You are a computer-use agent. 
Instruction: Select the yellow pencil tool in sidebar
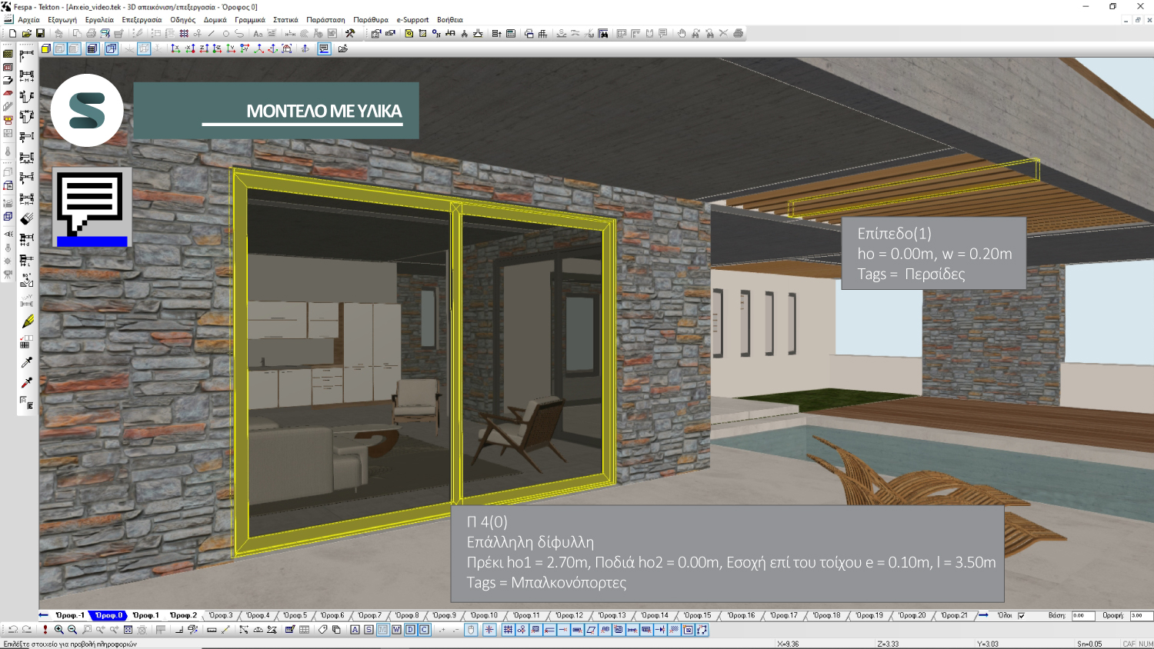pos(27,321)
